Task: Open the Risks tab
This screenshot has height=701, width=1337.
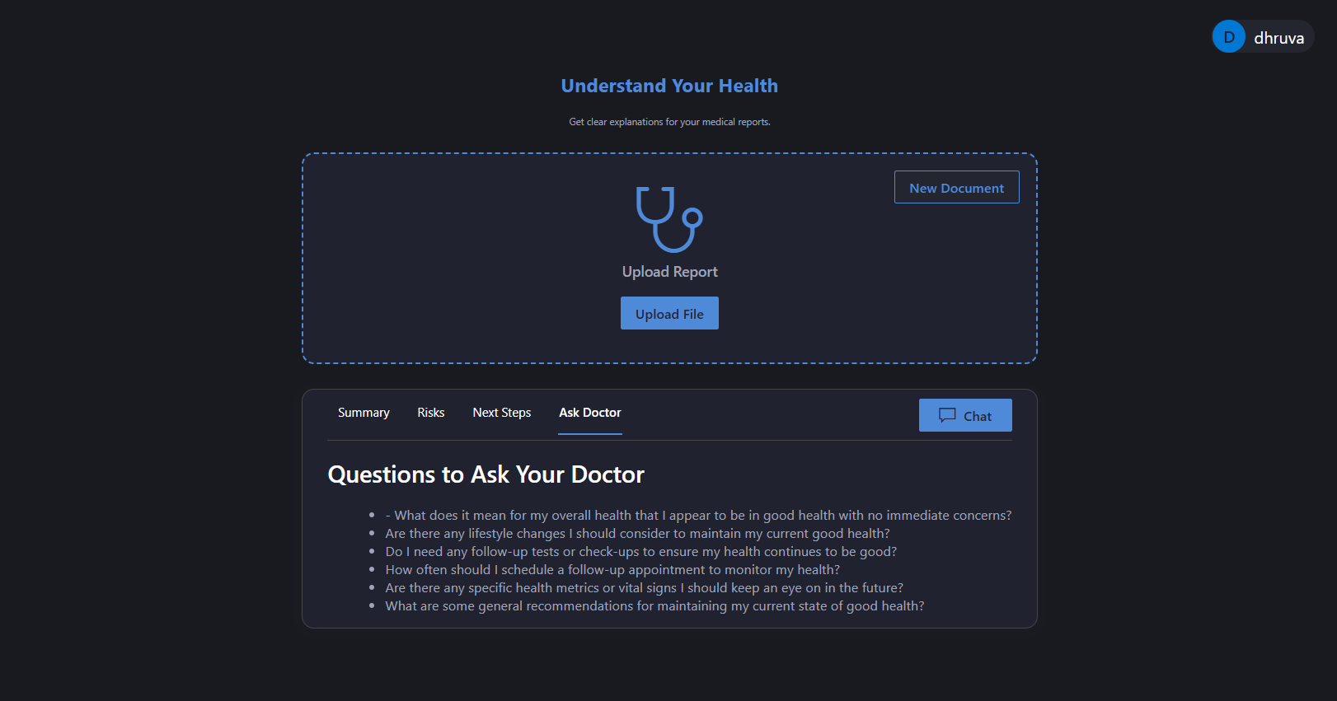Action: click(430, 413)
